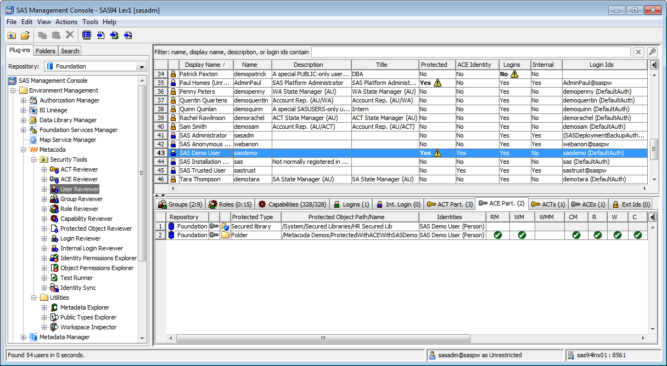Viewport: 667px width, 366px height.
Task: Collapse the Utilities folder
Action: tap(34, 298)
